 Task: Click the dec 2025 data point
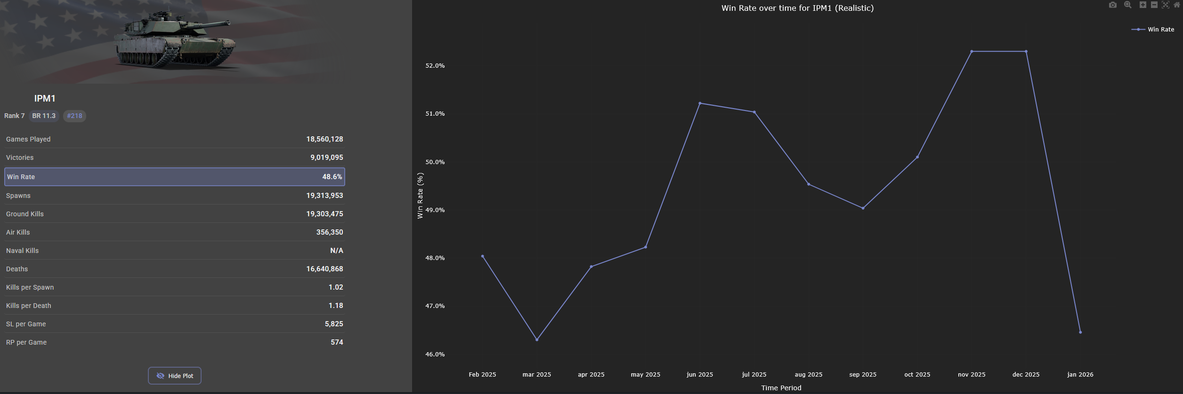(1026, 51)
